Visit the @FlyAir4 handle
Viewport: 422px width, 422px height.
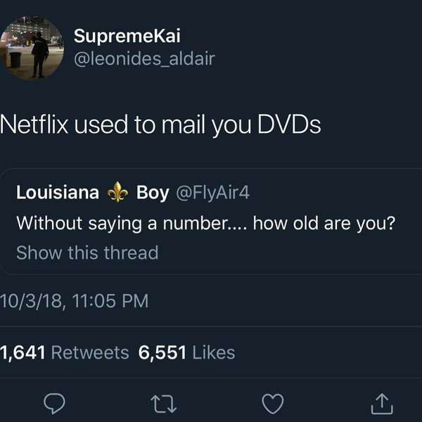pos(212,193)
